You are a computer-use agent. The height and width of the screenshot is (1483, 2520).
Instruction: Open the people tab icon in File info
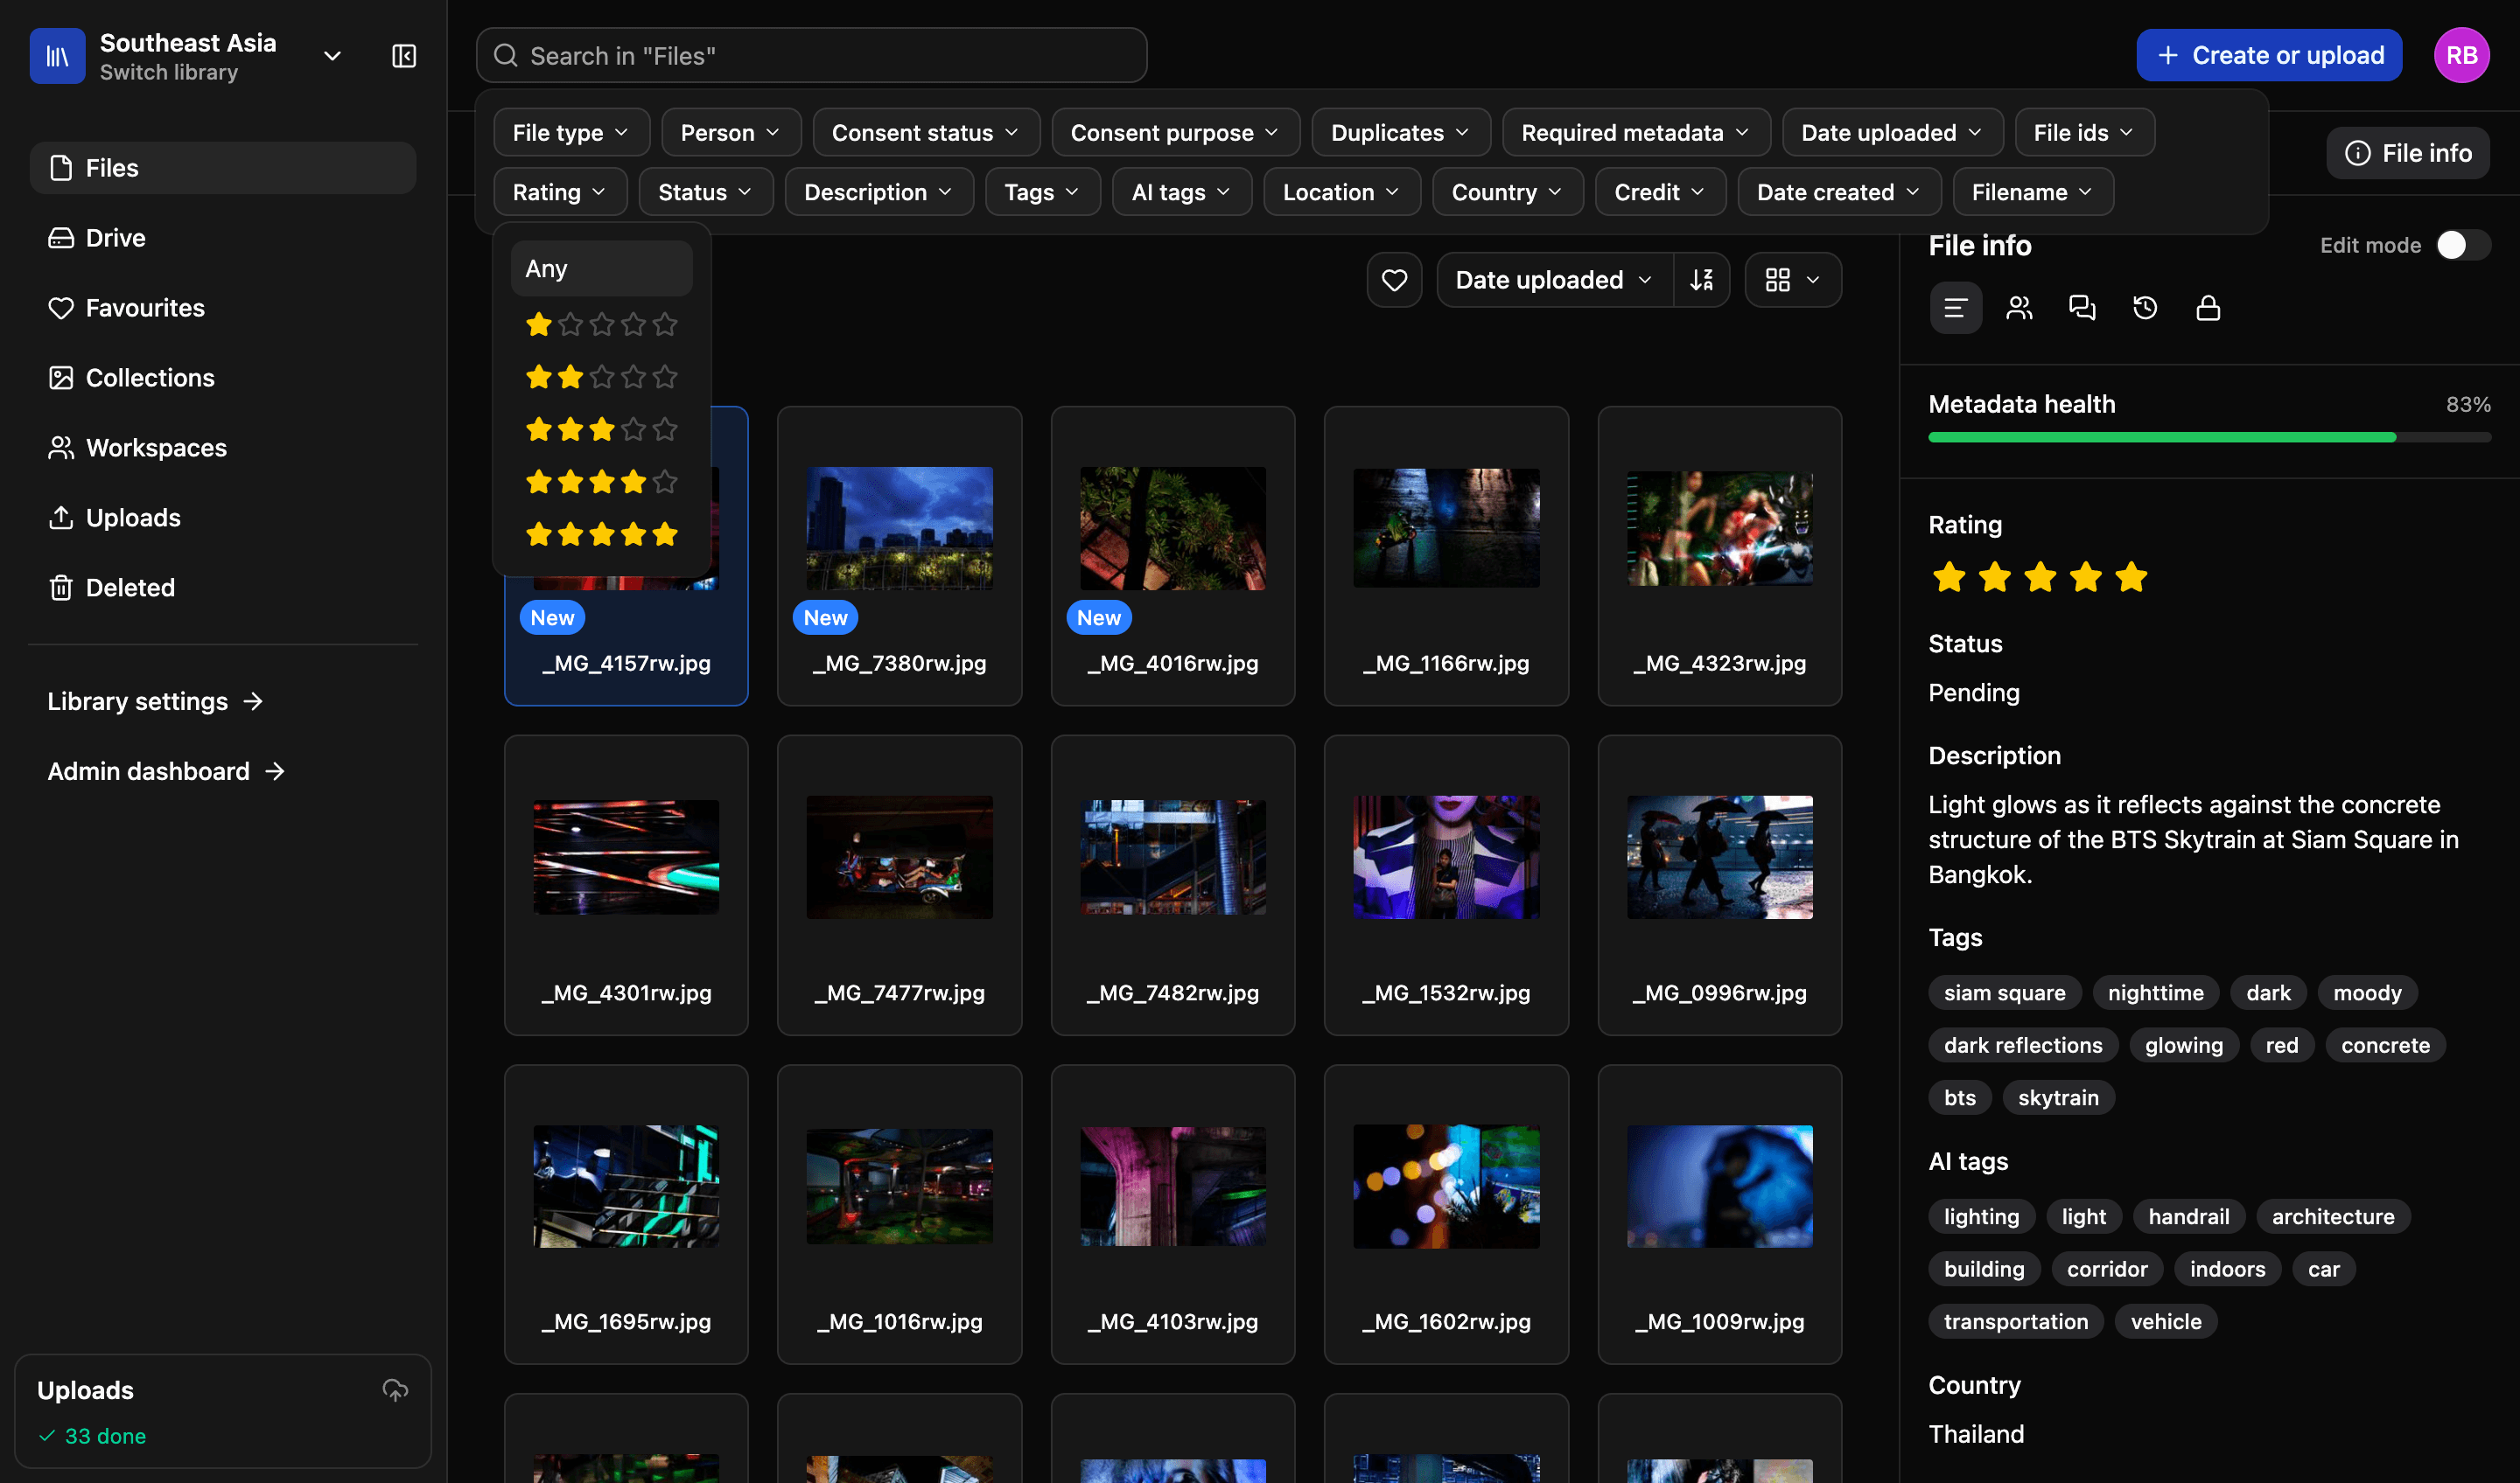click(x=2019, y=308)
